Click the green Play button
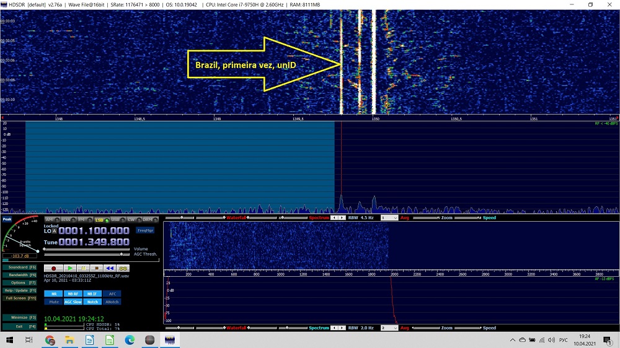The image size is (620, 348). (x=69, y=268)
